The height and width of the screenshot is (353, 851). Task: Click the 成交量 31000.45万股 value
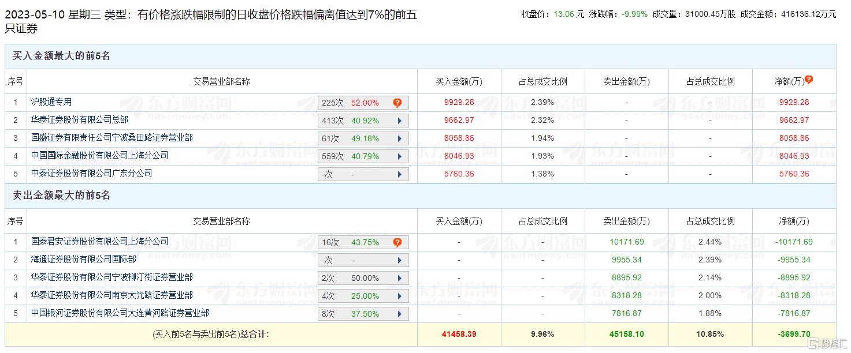710,14
